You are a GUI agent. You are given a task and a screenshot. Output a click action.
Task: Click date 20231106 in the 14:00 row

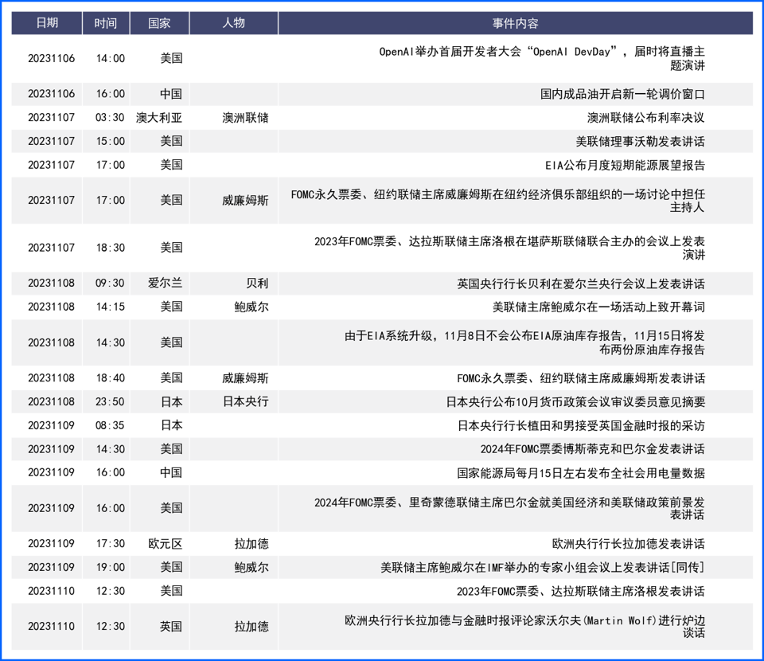[x=51, y=58]
